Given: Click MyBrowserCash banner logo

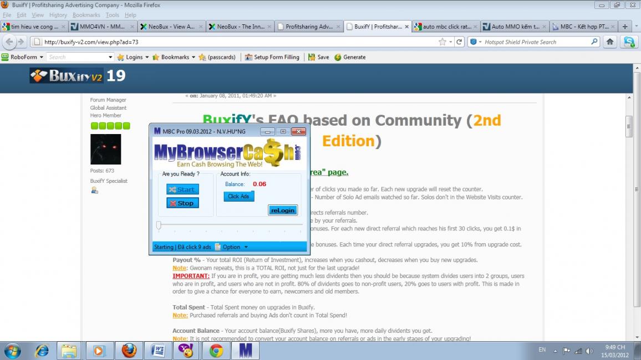Looking at the screenshot, I should click(x=228, y=153).
